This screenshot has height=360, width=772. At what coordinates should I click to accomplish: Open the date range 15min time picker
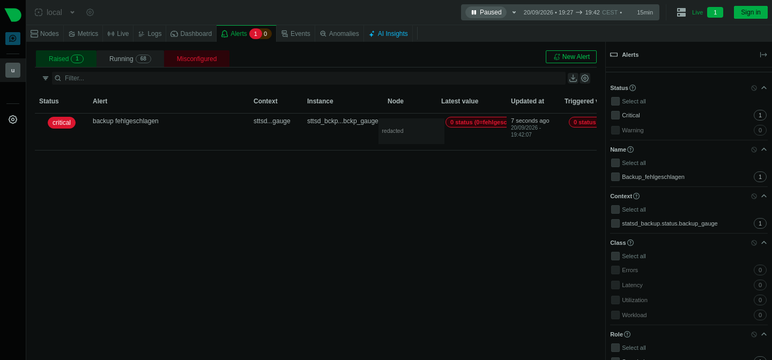588,12
